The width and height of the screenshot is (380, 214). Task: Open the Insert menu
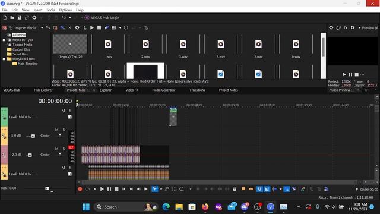tap(38, 10)
